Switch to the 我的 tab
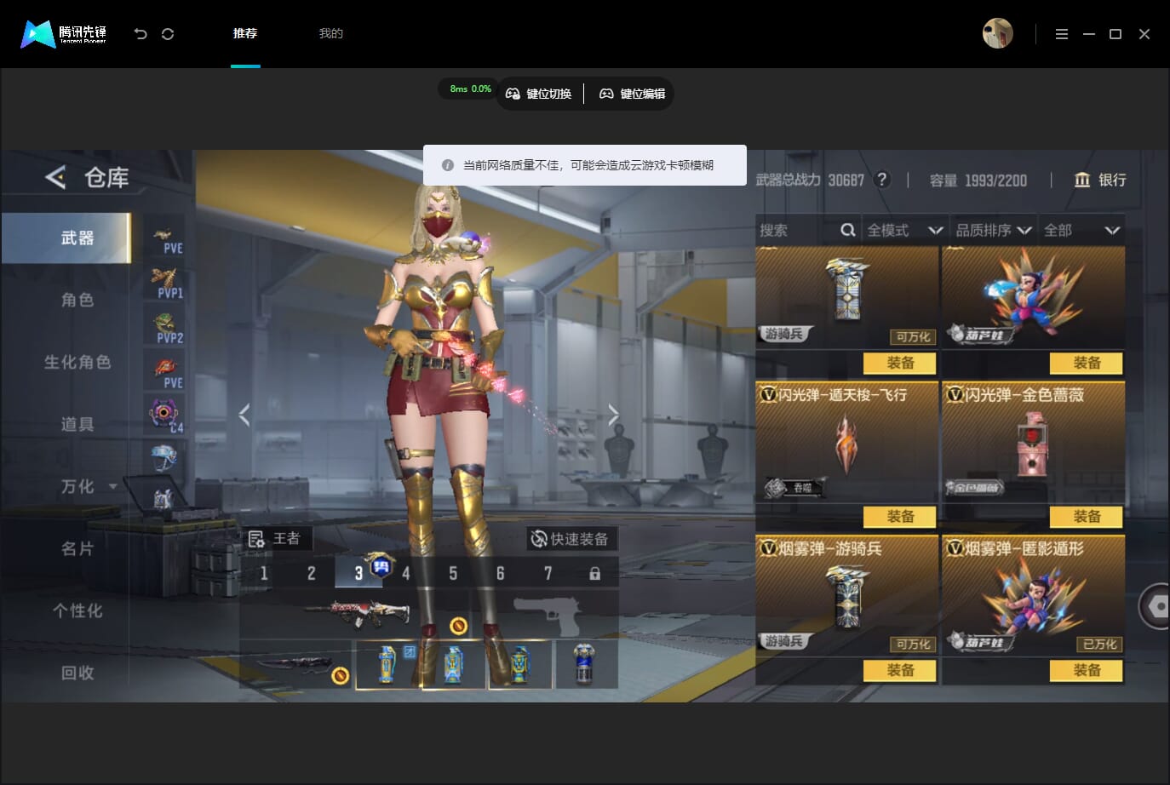Image resolution: width=1170 pixels, height=785 pixels. [330, 34]
